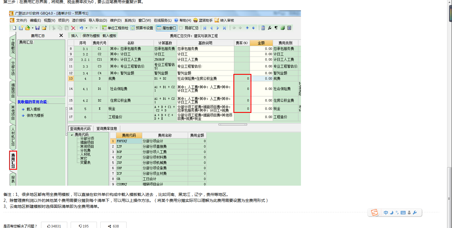The image size is (452, 228).
Task: Jump to last record arrow icon
Action: pos(225,28)
